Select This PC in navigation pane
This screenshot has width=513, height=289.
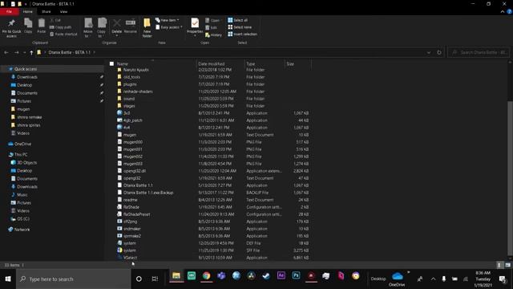(21, 155)
